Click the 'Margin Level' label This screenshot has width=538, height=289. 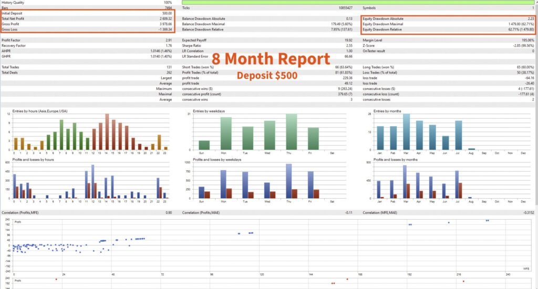373,40
